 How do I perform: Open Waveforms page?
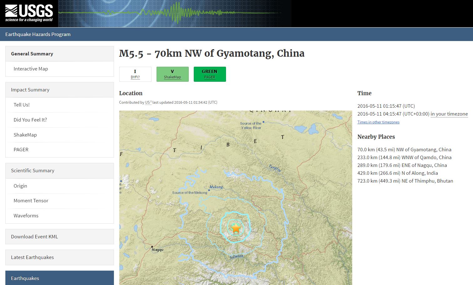pos(26,216)
